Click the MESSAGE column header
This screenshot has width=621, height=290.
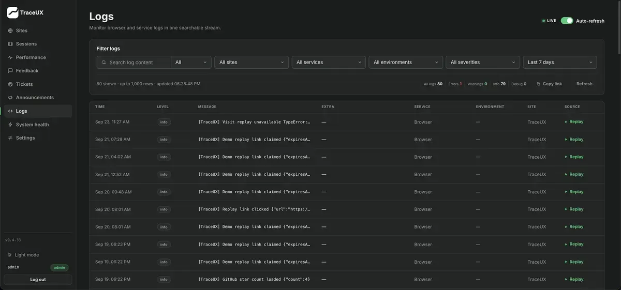tap(207, 107)
